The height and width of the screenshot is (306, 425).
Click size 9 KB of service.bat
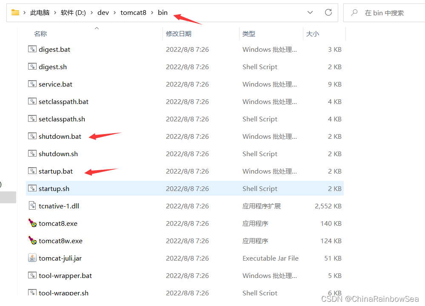(x=335, y=84)
